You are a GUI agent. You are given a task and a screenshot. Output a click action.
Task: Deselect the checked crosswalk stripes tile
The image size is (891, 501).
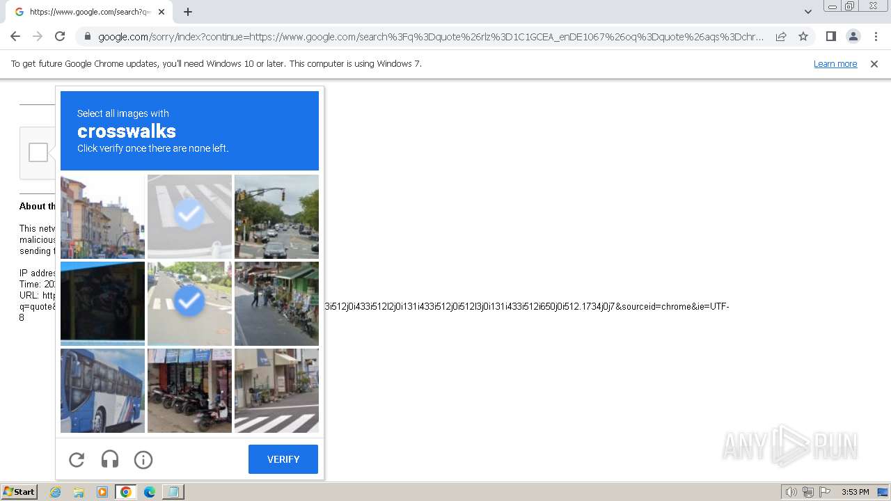pos(189,216)
